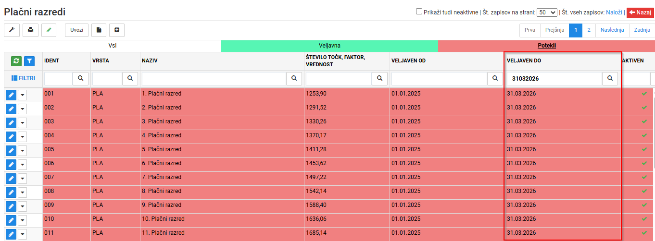The width and height of the screenshot is (655, 241).
Task: Go to the Naslednja page
Action: pos(612,30)
